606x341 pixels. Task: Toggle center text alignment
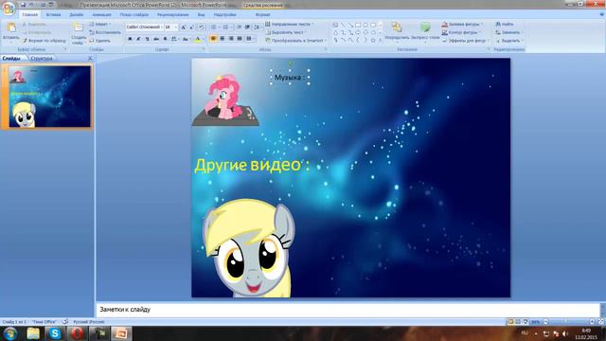coord(223,39)
